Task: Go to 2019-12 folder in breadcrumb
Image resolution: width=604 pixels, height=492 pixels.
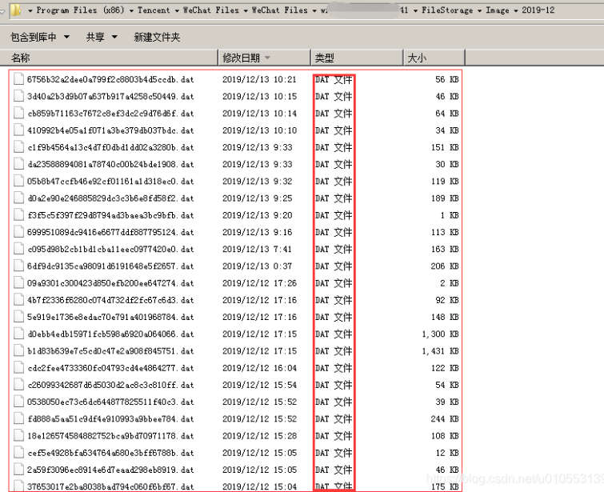Action: coord(538,10)
